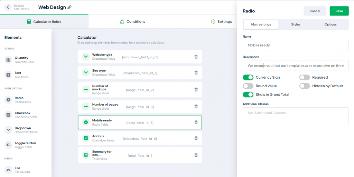This screenshot has height=177, width=354.
Task: Delete the Mobile ready field
Action: [196, 122]
